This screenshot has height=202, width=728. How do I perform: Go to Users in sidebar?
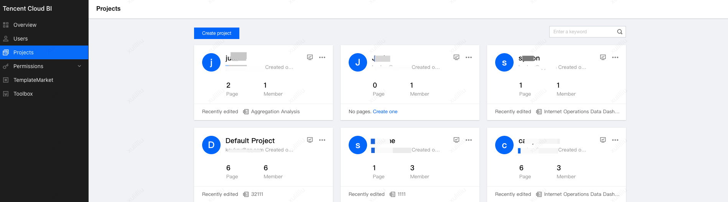21,39
